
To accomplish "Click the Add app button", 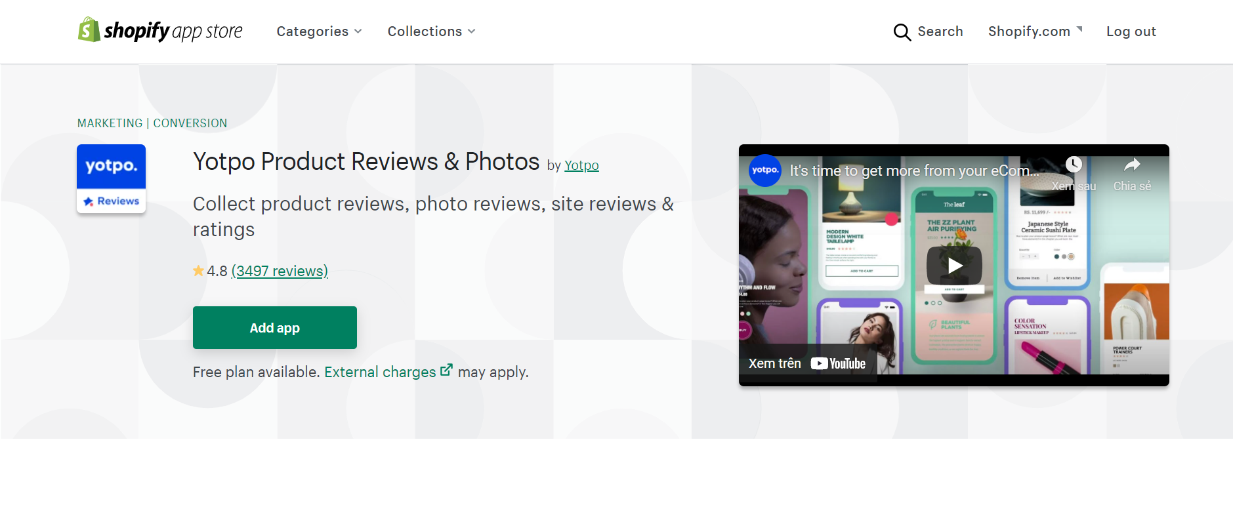I will click(x=275, y=327).
